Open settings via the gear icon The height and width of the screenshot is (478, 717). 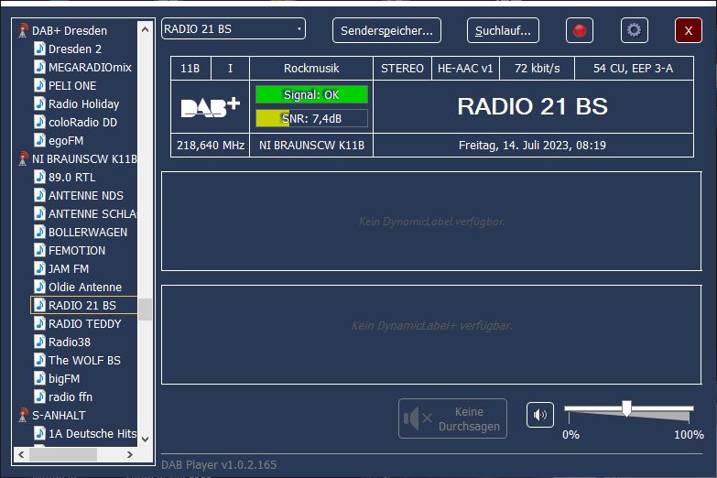pyautogui.click(x=634, y=30)
